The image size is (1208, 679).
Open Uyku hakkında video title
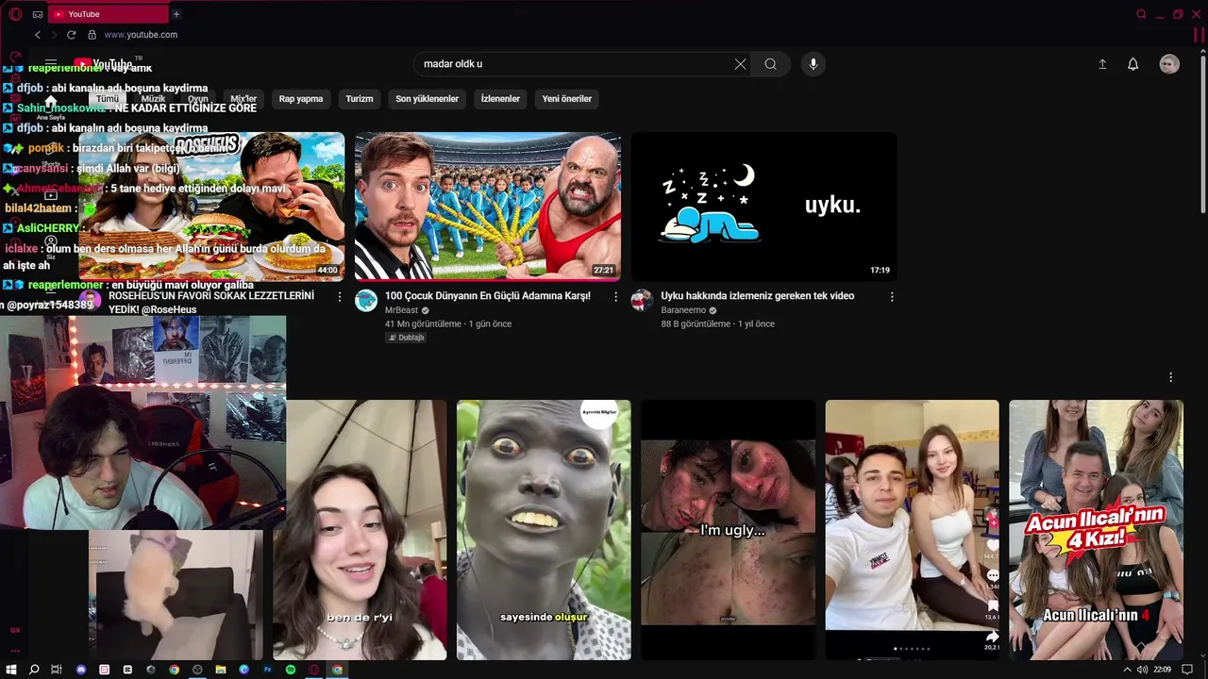[758, 296]
